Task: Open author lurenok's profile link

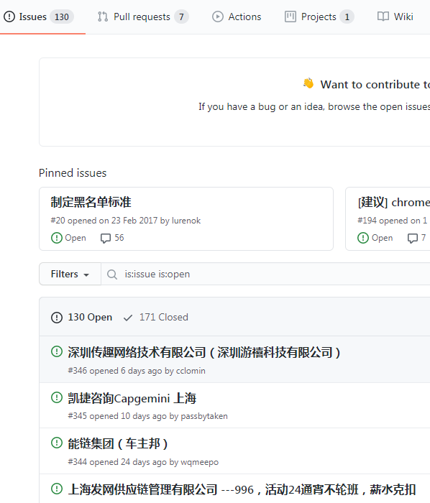Action: point(186,221)
